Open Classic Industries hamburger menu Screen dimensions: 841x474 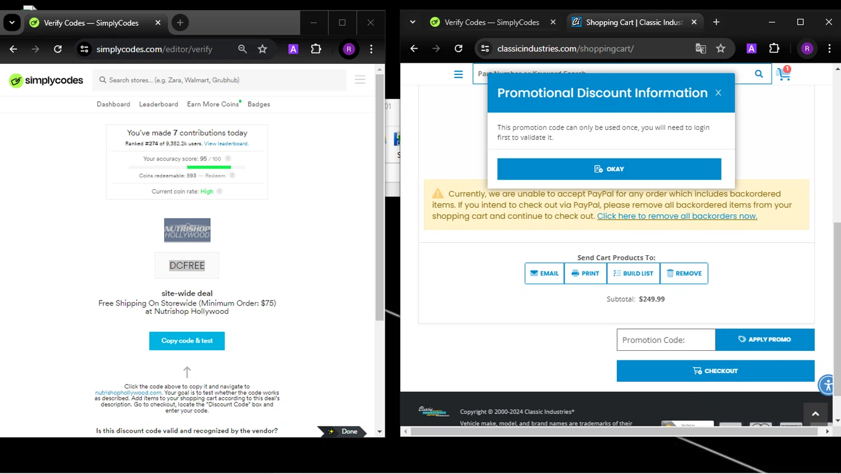click(x=459, y=74)
